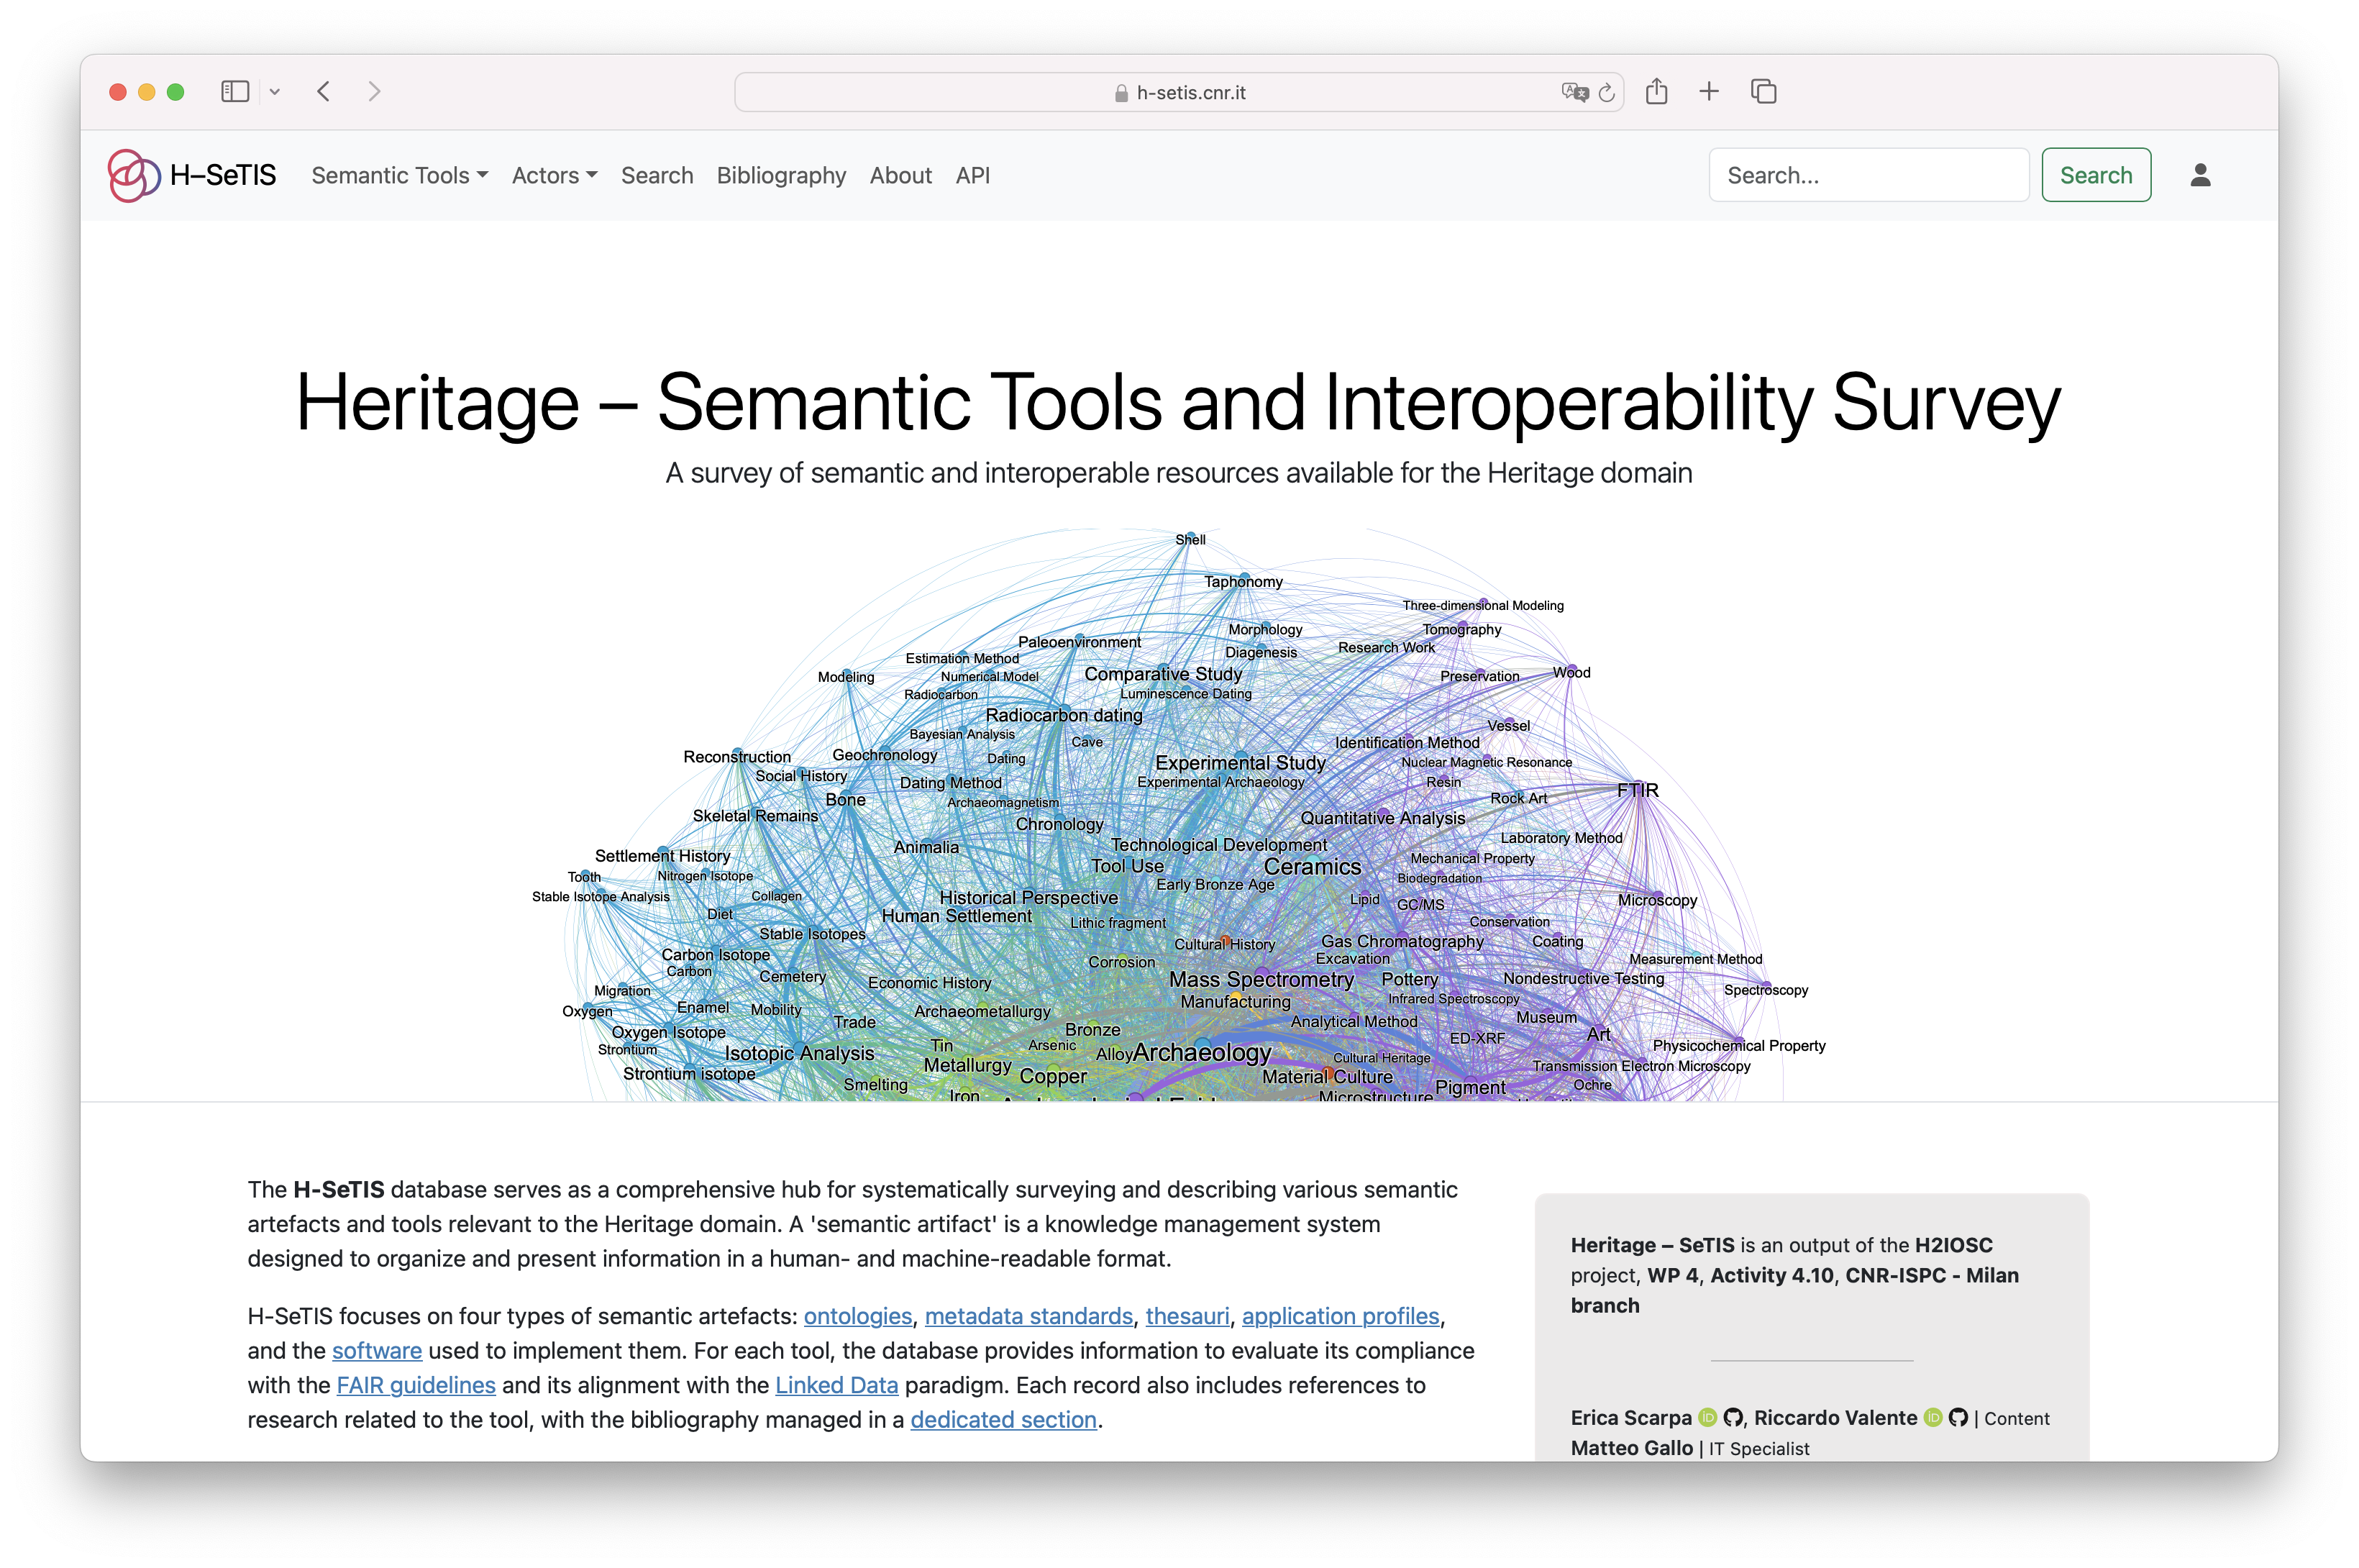Click the Physicochemical Property node label

click(1739, 1046)
